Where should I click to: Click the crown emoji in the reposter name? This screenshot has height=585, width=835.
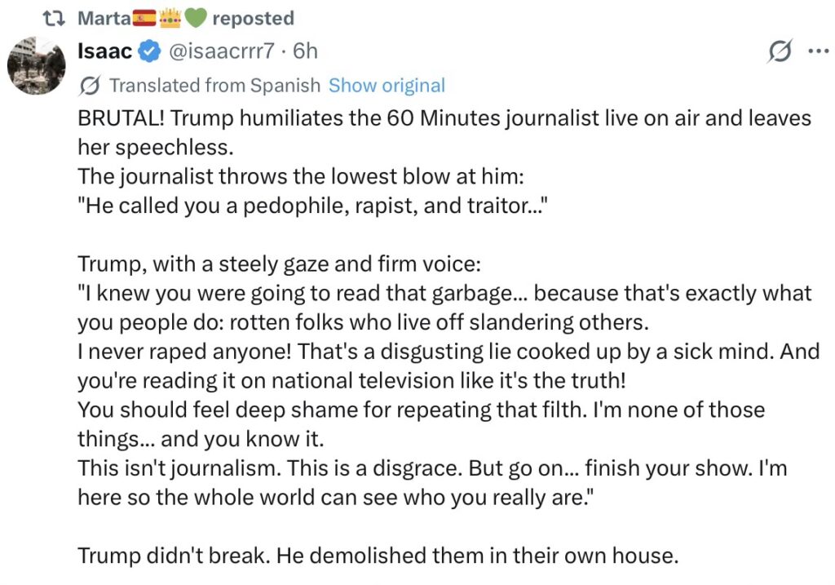tap(170, 18)
